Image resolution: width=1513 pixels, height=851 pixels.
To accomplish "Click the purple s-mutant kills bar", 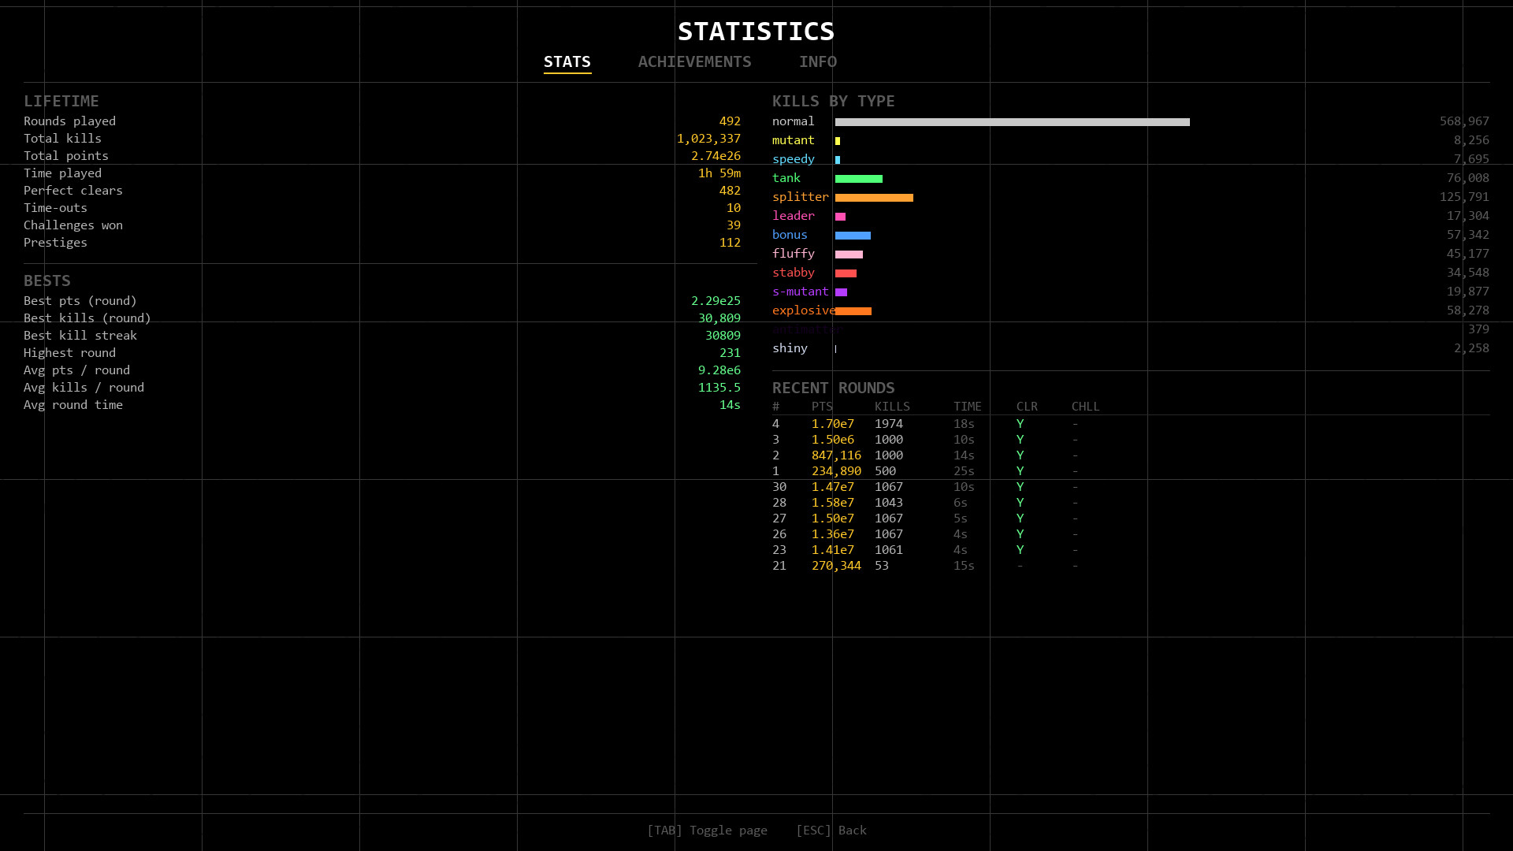I will tap(841, 292).
